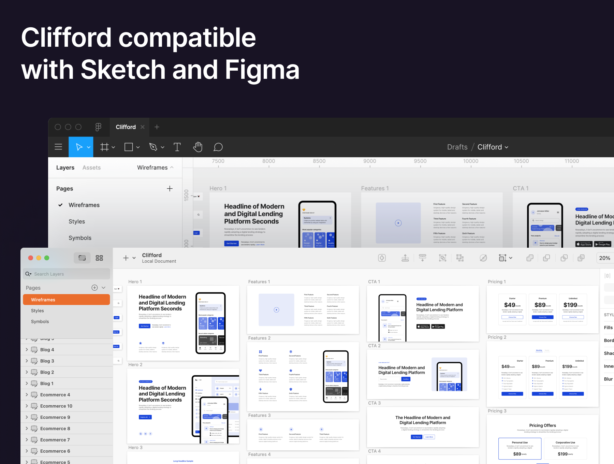Choose the Rectangle shape tool
This screenshot has width=614, height=464.
tap(129, 147)
